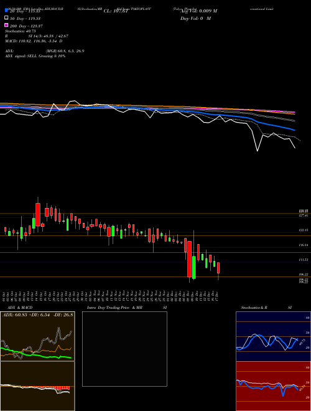Click the magenta 200 Day legend swatch
This screenshot has height=411, width=311.
point(7,25)
